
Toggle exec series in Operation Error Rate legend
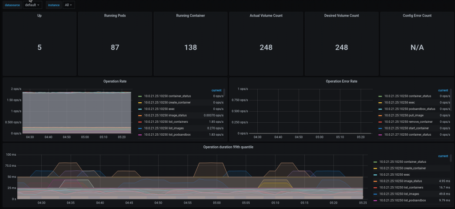pyautogui.click(x=399, y=102)
